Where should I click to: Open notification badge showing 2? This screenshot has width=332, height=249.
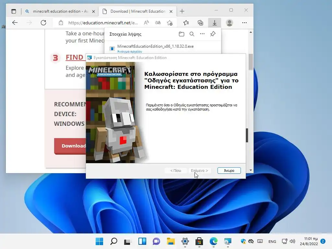[323, 241]
